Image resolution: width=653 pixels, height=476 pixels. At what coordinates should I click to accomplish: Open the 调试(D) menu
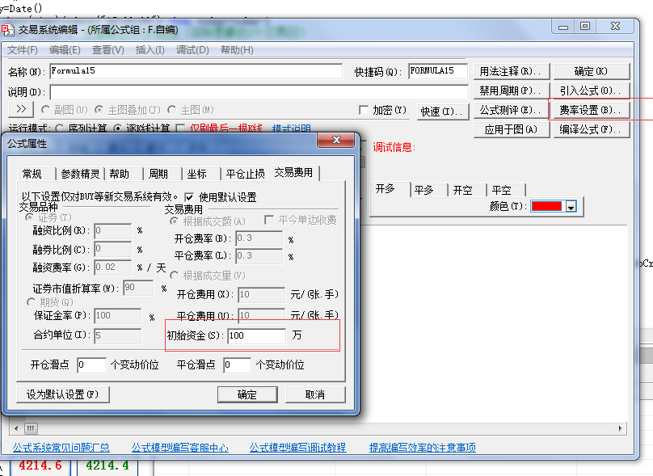(x=192, y=50)
